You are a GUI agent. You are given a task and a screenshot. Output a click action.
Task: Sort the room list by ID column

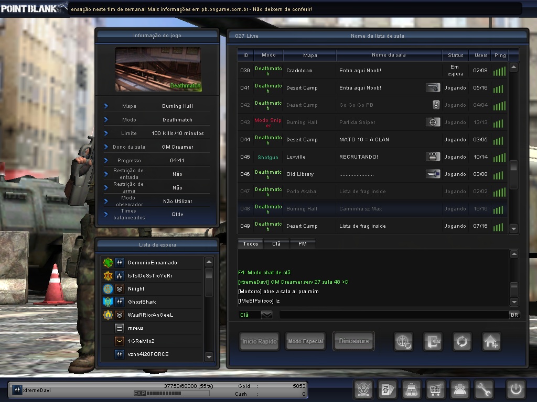245,55
